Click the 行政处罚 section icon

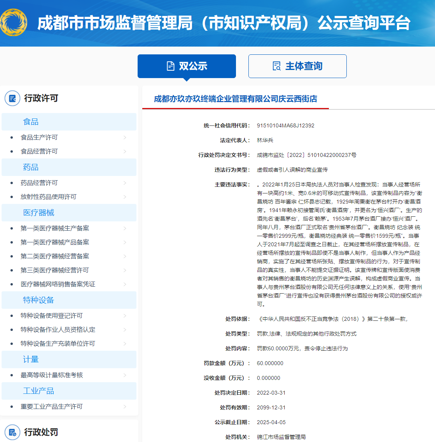click(x=12, y=432)
